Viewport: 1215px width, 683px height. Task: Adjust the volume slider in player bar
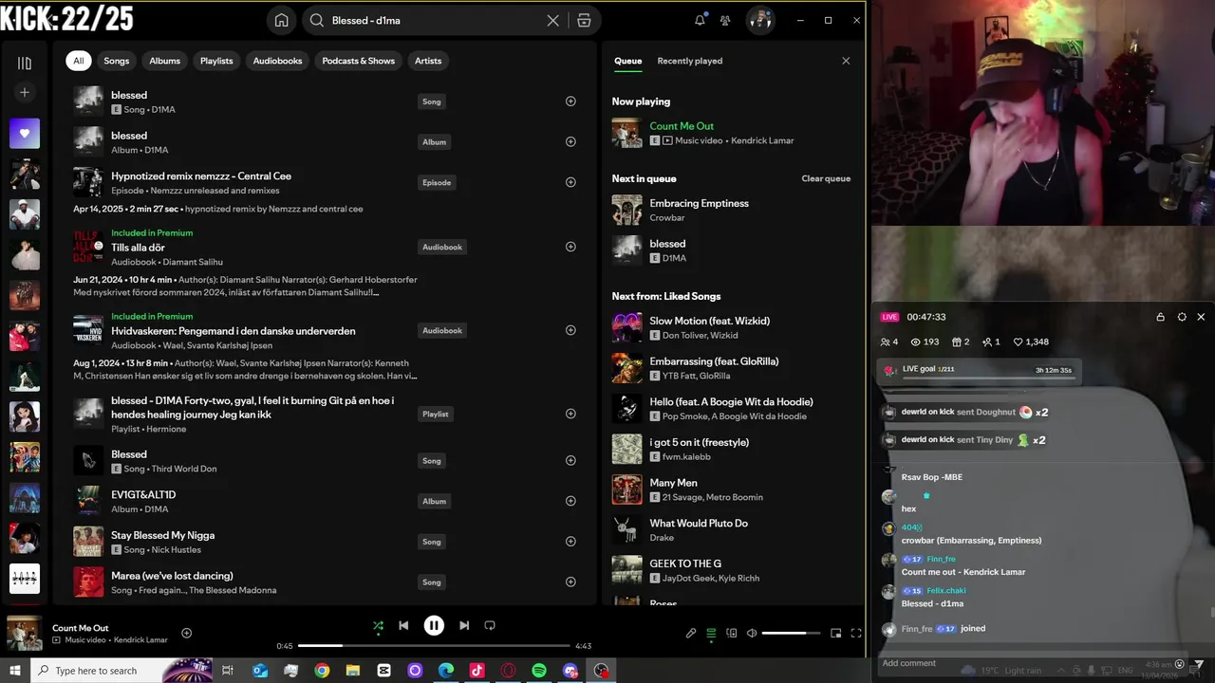coord(790,633)
